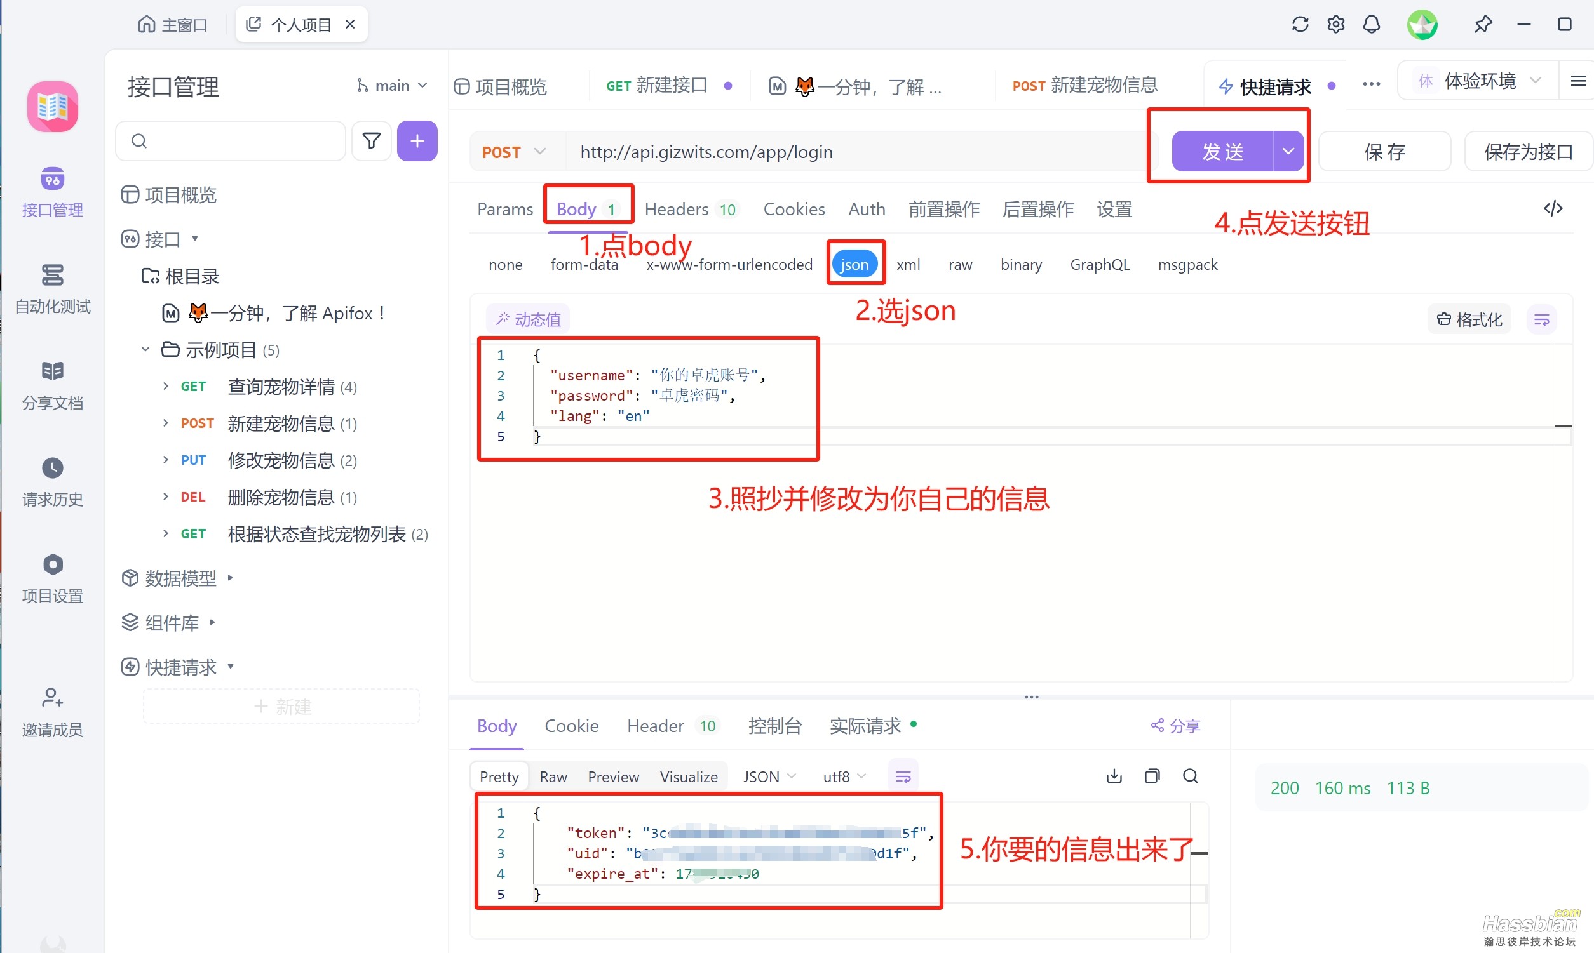Switch to request Headers tab
Screen dimensions: 1594x953
click(691, 209)
